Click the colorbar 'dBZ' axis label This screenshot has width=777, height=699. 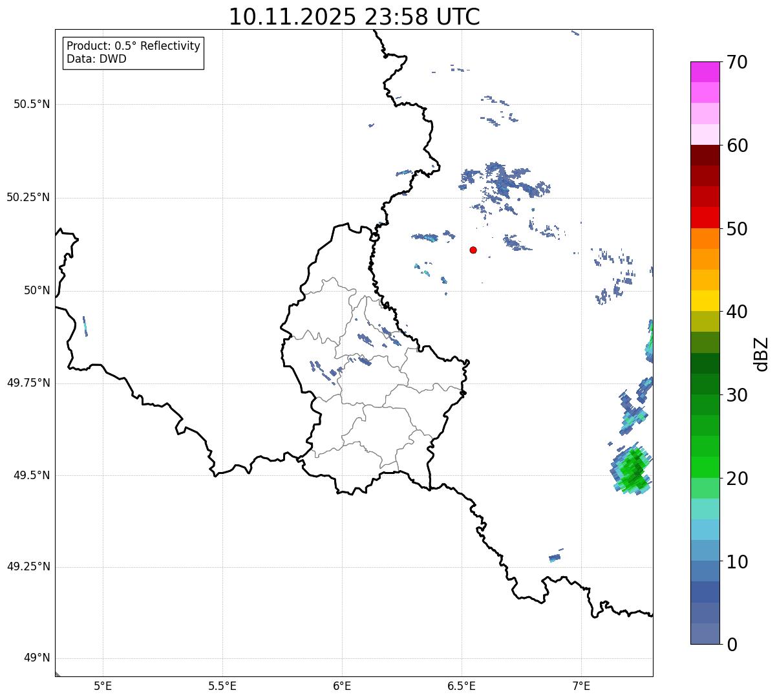coord(761,354)
